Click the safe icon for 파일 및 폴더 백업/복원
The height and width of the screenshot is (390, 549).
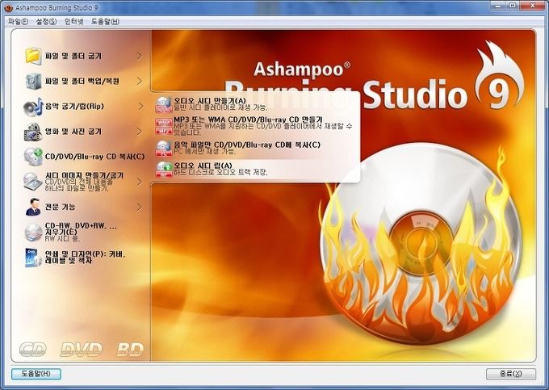(x=33, y=82)
